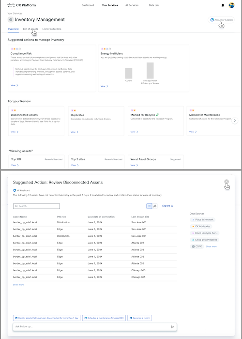Click the Your Services breadcrumb
Viewport: 242px width, 339px height.
pyautogui.click(x=15, y=14)
